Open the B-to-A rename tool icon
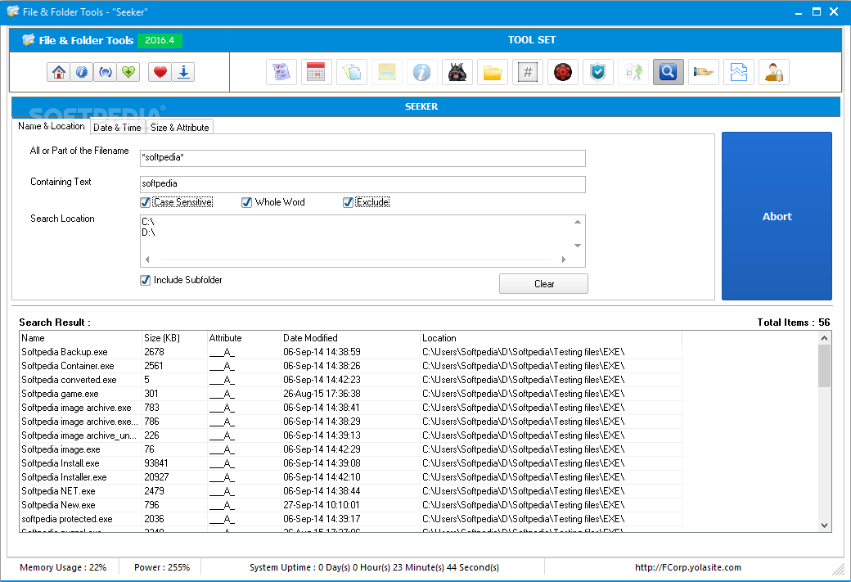 click(x=633, y=72)
